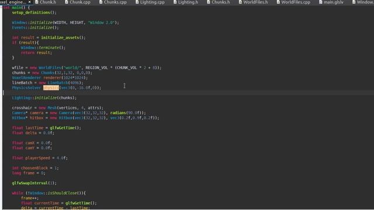Viewport: 374px width, 210px height.
Task: Click the file icon on Chunks.cpp tab
Action: click(101, 2)
